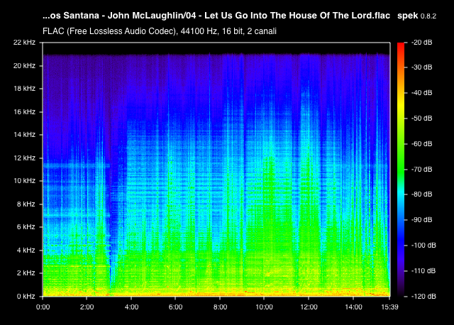This screenshot has height=325, width=454.
Task: Click the 6 kHz frequency label
Action: tap(26, 227)
